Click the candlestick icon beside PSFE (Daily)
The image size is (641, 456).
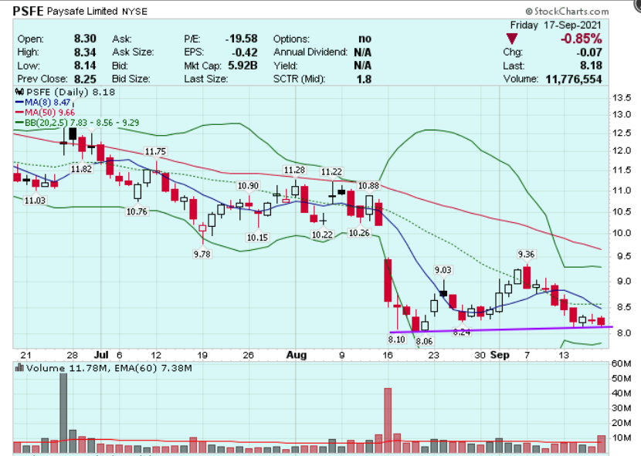[x=19, y=92]
